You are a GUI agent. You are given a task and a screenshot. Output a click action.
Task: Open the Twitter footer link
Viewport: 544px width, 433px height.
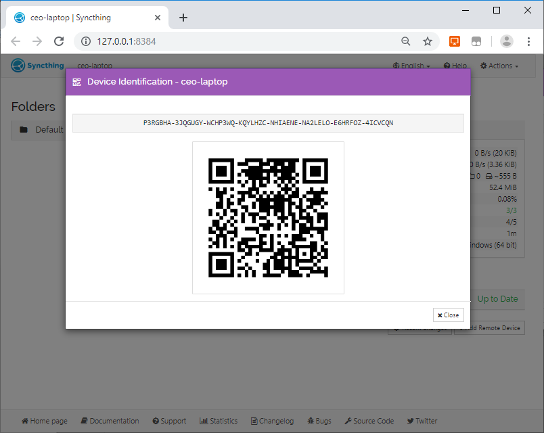point(422,421)
